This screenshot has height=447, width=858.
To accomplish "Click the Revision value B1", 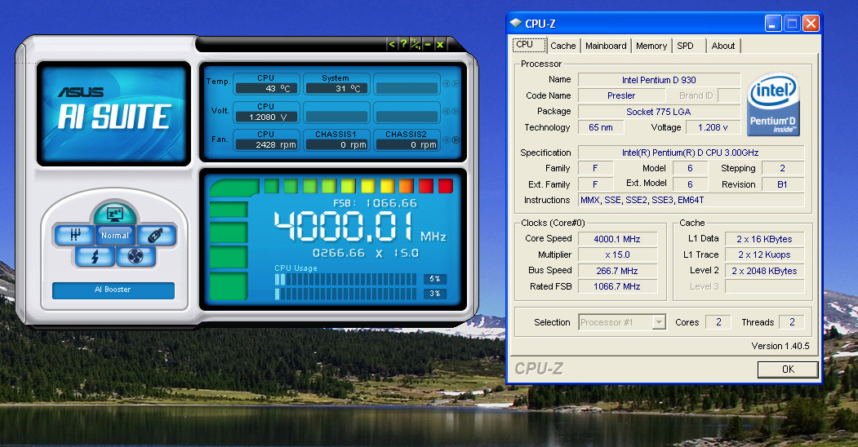I will coord(783,184).
